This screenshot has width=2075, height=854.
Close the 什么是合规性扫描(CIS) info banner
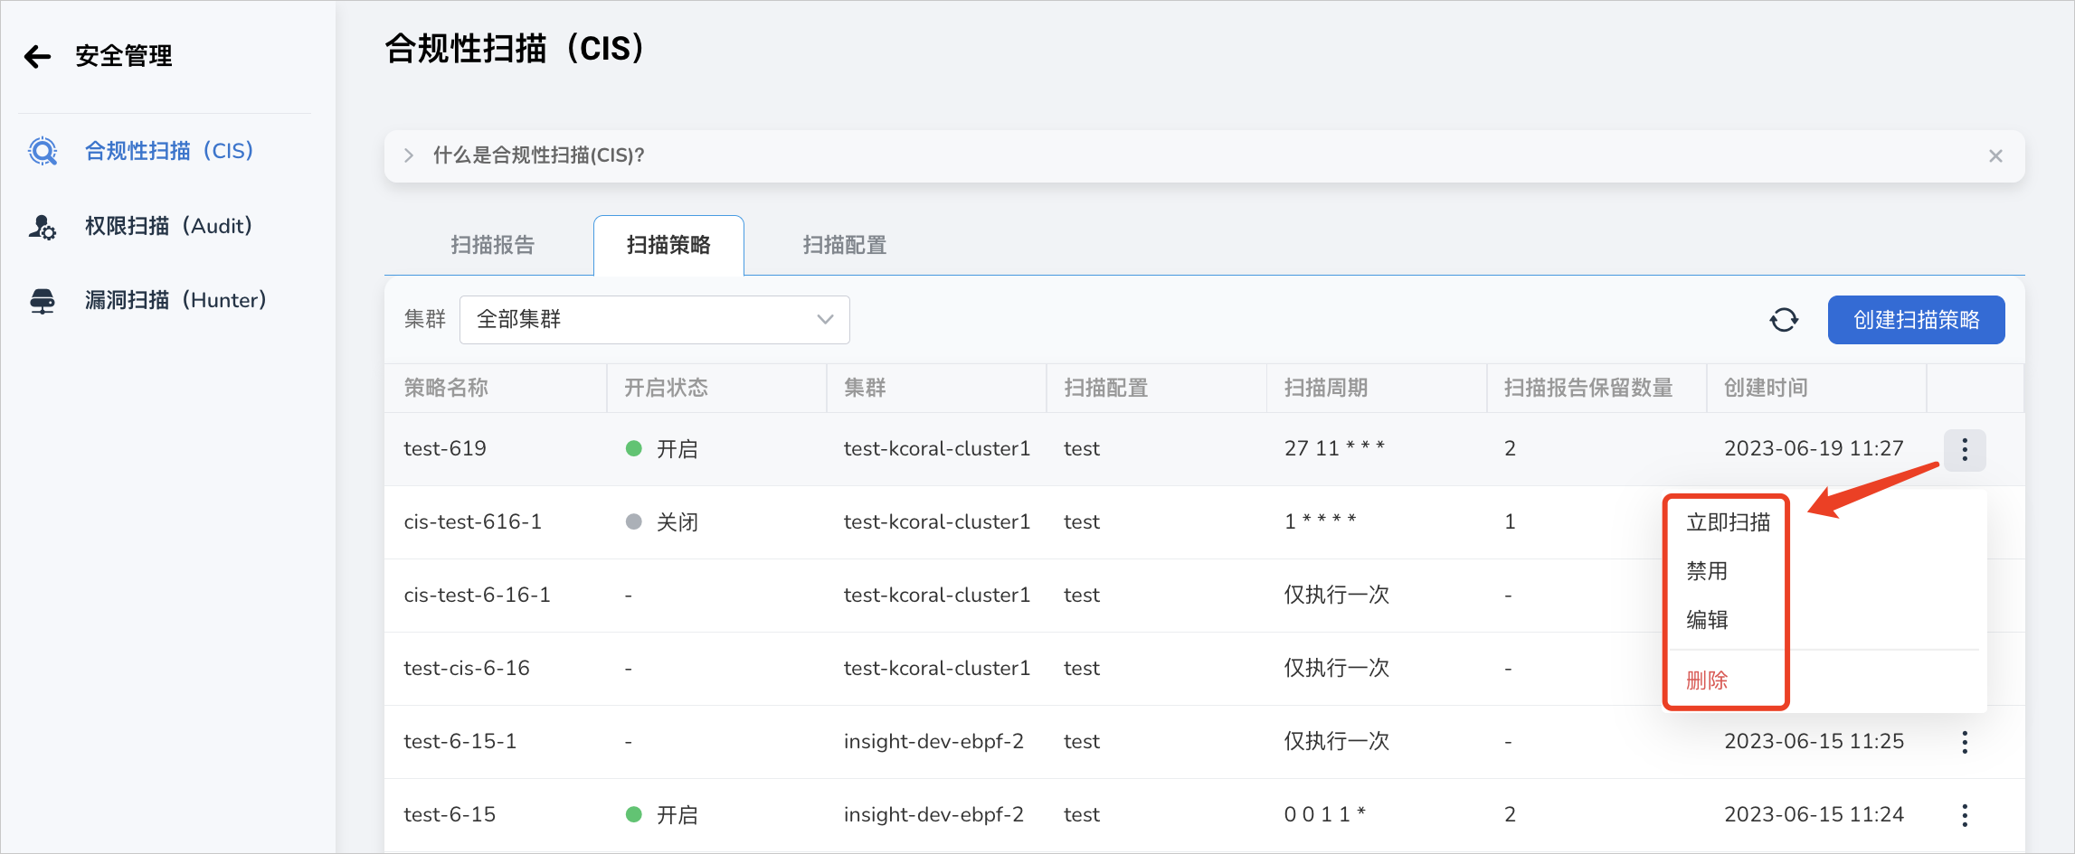tap(1995, 156)
